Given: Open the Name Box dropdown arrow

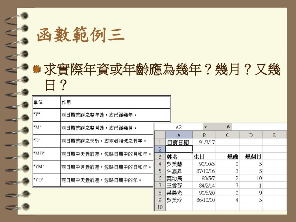Looking at the screenshot, I should coord(206,127).
